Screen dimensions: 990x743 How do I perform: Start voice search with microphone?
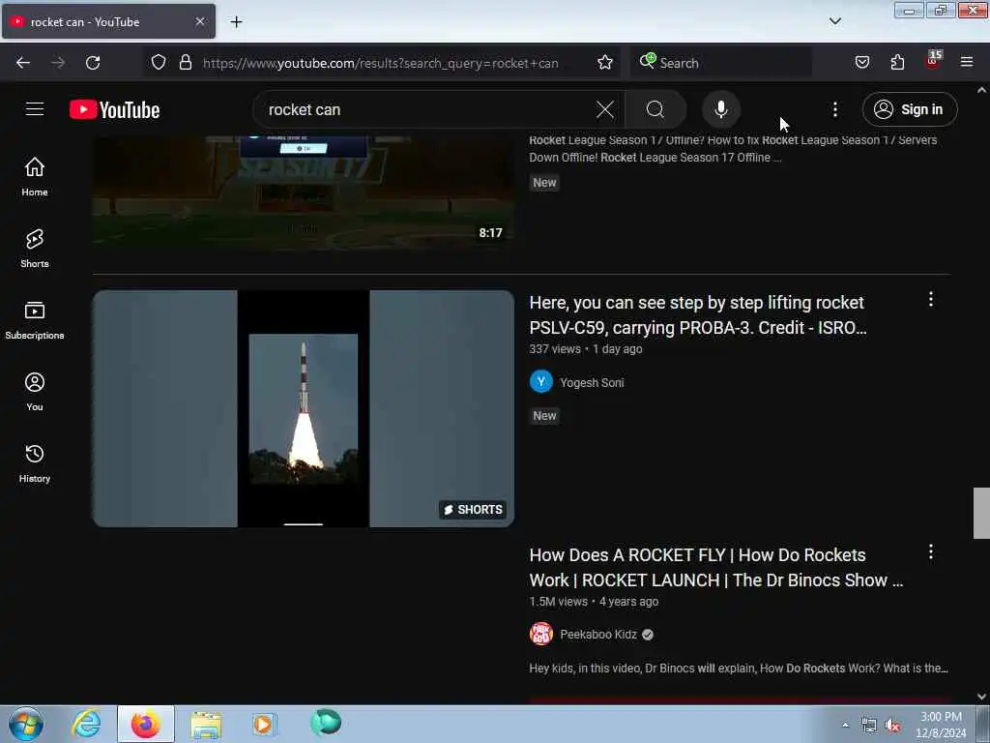click(721, 110)
